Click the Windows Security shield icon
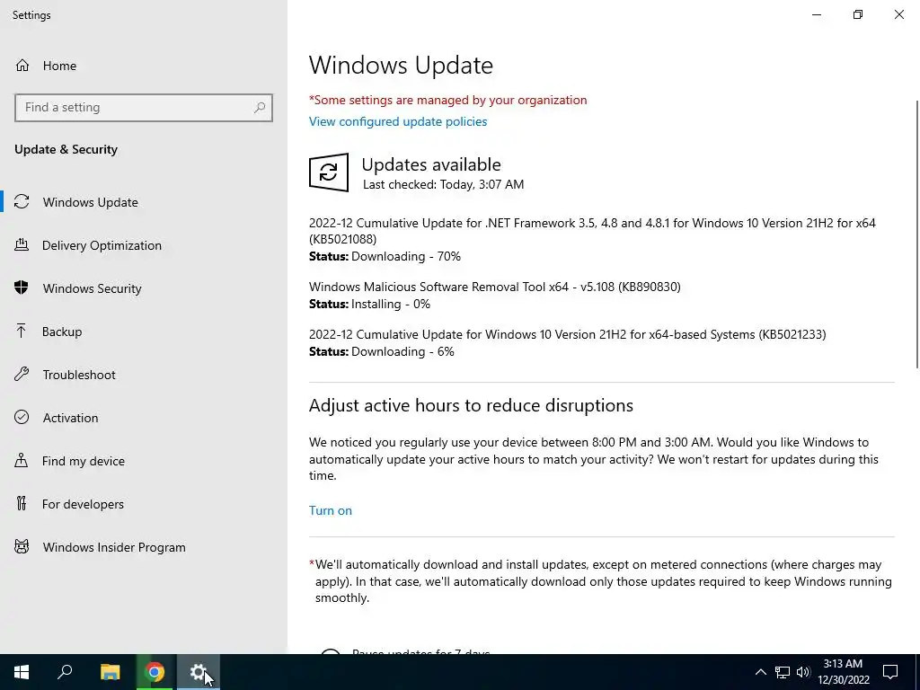The image size is (920, 690). tap(22, 288)
